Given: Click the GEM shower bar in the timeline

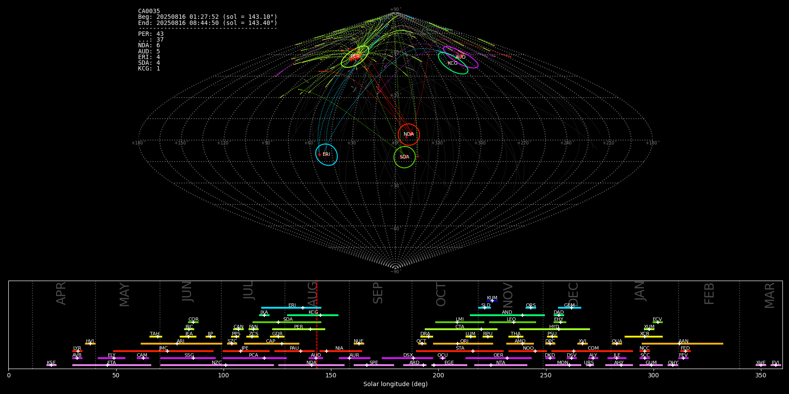Looking at the screenshot, I should [569, 308].
